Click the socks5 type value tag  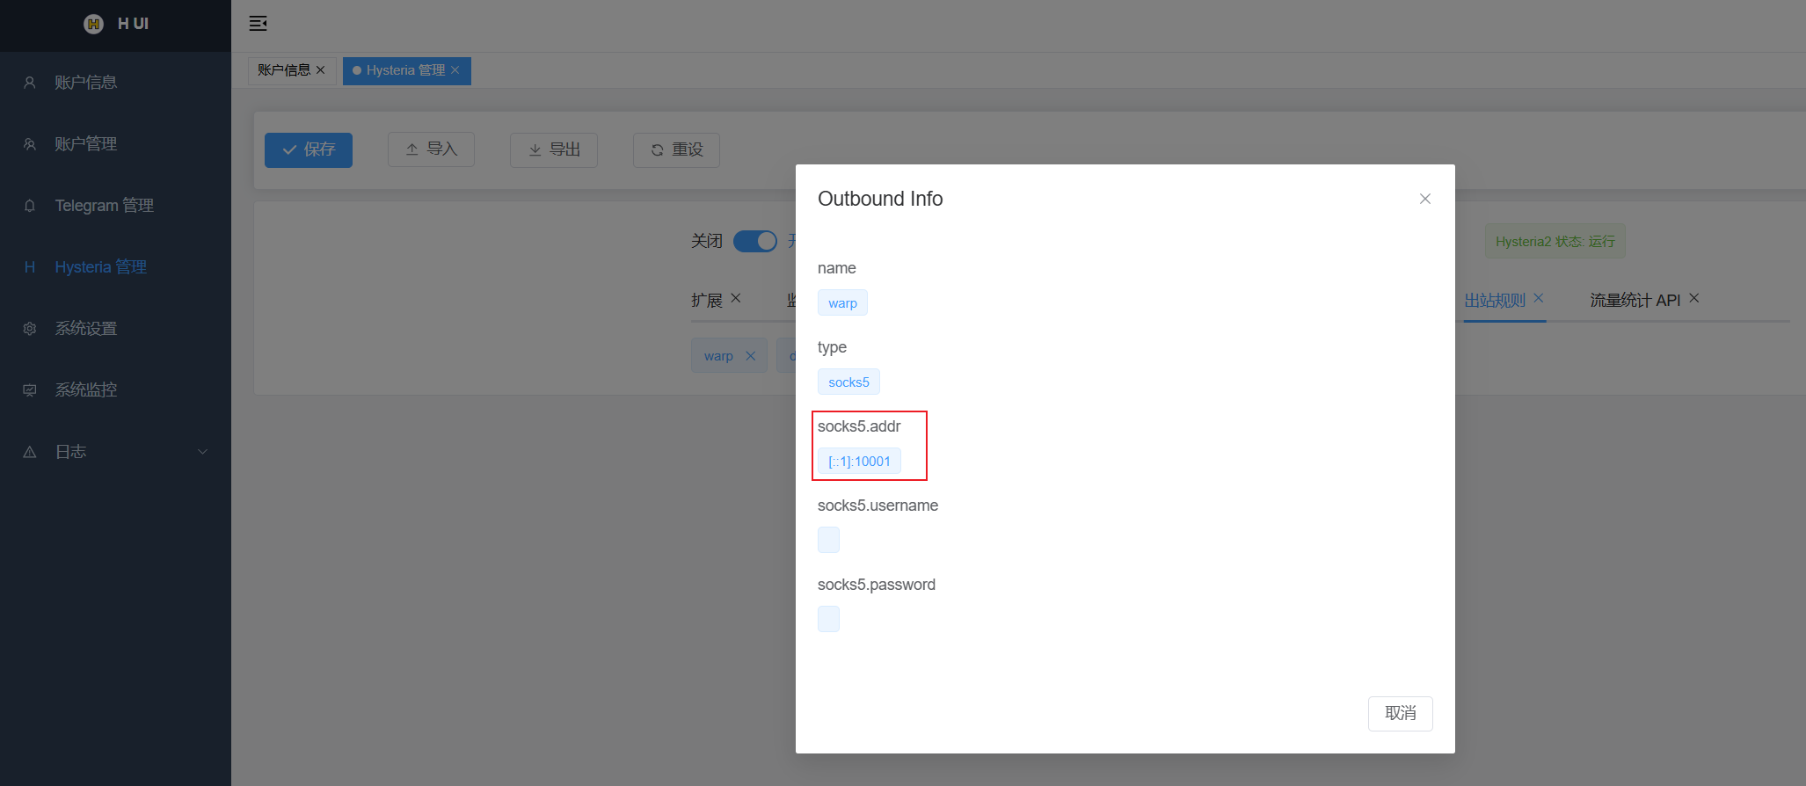click(848, 382)
